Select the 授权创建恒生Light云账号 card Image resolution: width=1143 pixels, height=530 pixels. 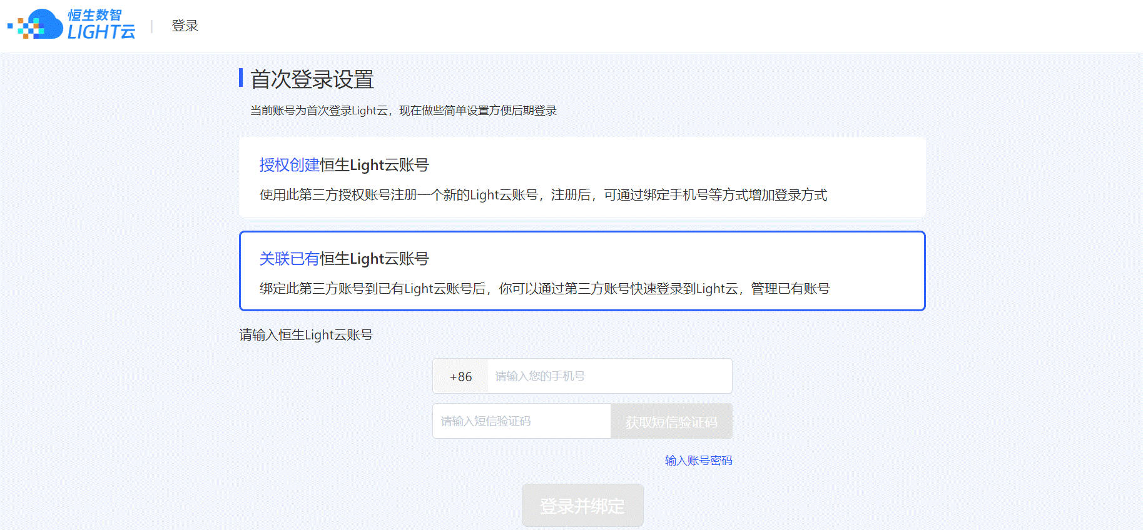582,177
